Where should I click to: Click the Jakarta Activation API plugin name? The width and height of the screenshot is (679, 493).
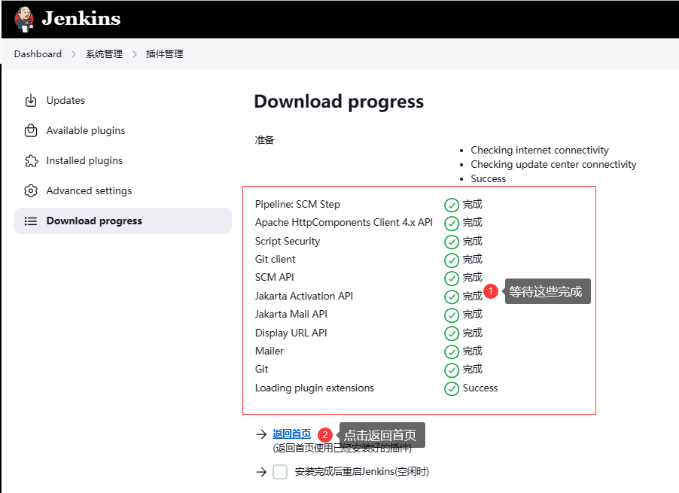pyautogui.click(x=304, y=296)
